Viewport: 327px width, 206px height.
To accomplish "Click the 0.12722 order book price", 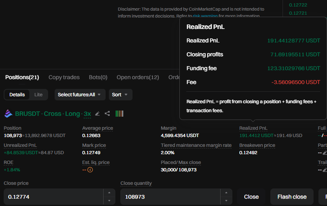I will [x=298, y=5].
